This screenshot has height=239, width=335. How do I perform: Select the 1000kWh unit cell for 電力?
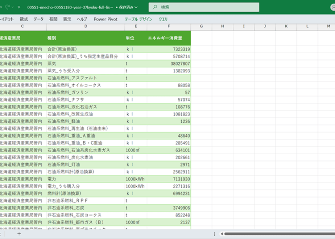[x=136, y=179]
